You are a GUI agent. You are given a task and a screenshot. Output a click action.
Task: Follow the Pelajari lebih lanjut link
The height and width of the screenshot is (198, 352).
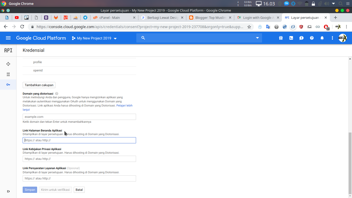tap(124, 106)
